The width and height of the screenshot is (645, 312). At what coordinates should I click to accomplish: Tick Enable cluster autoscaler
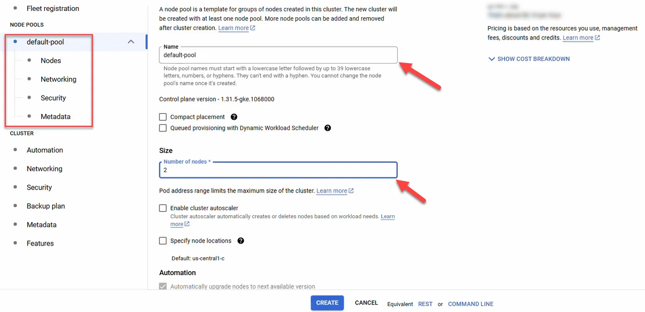pyautogui.click(x=163, y=208)
